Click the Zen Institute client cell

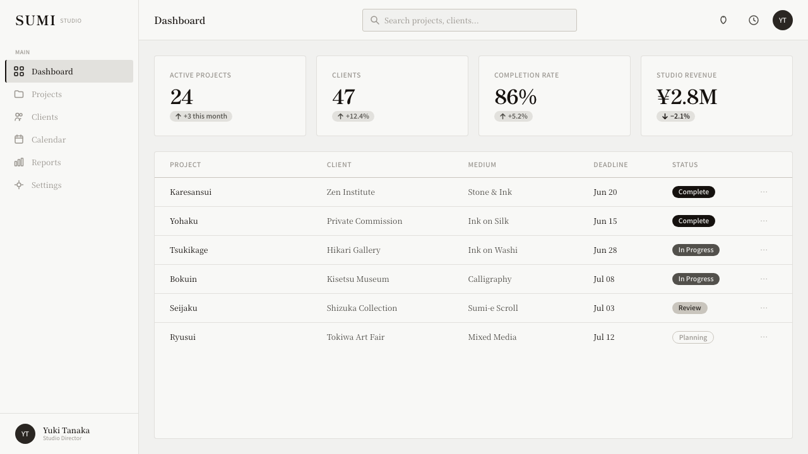(x=351, y=192)
